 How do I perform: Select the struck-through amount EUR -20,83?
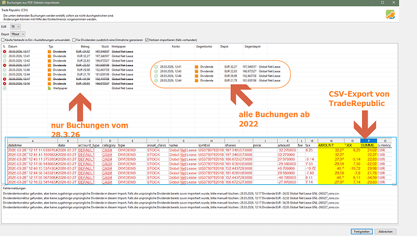[x=83, y=84]
